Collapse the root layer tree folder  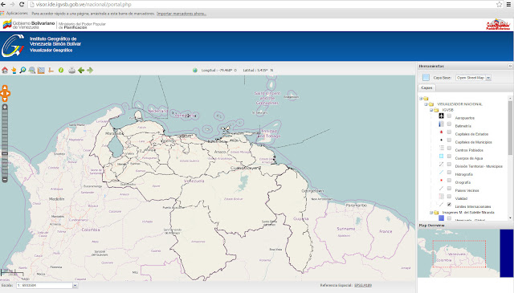point(421,98)
